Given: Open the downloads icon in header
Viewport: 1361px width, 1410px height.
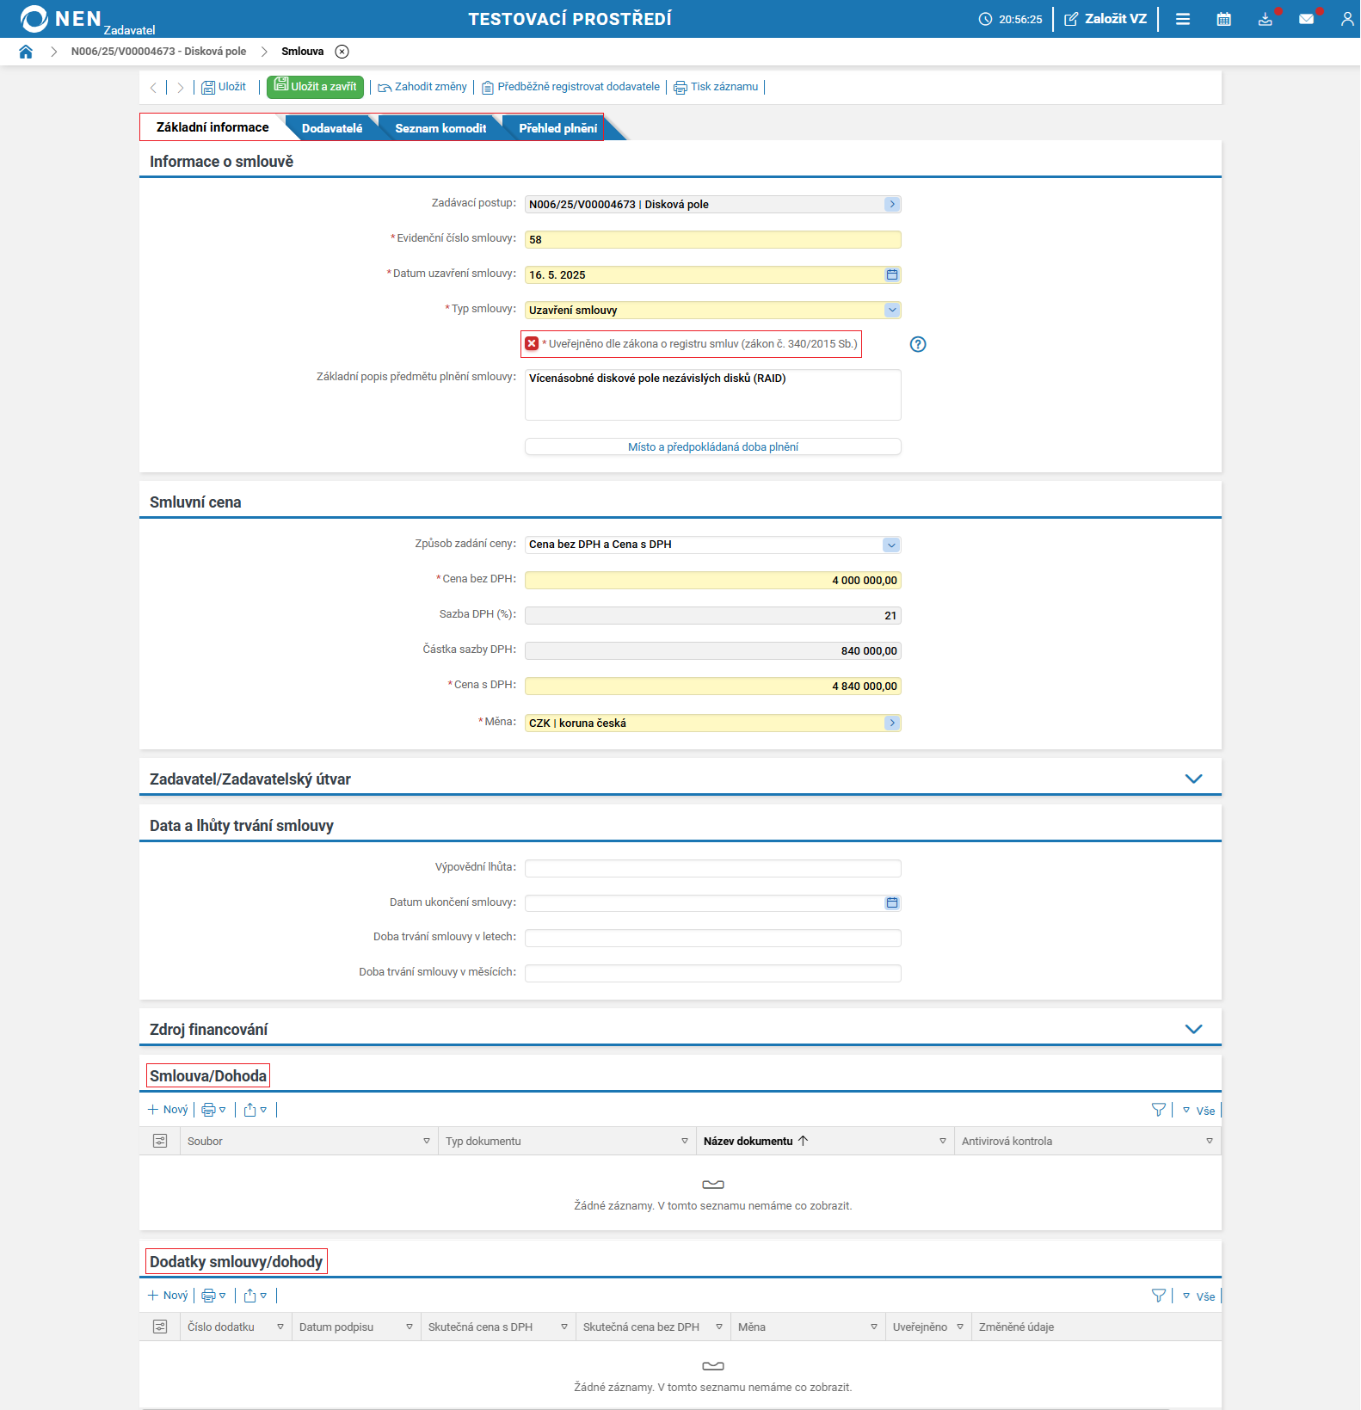Looking at the screenshot, I should point(1265,19).
